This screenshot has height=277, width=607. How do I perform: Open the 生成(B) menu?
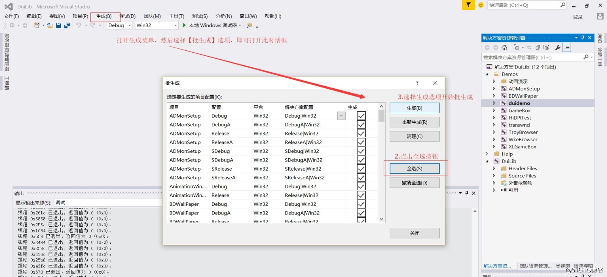point(104,16)
